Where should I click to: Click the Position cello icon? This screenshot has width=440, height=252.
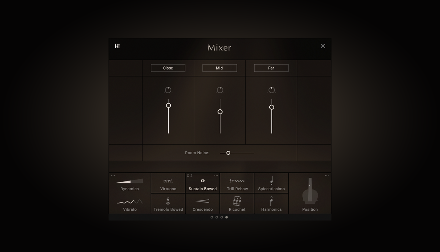[310, 191]
